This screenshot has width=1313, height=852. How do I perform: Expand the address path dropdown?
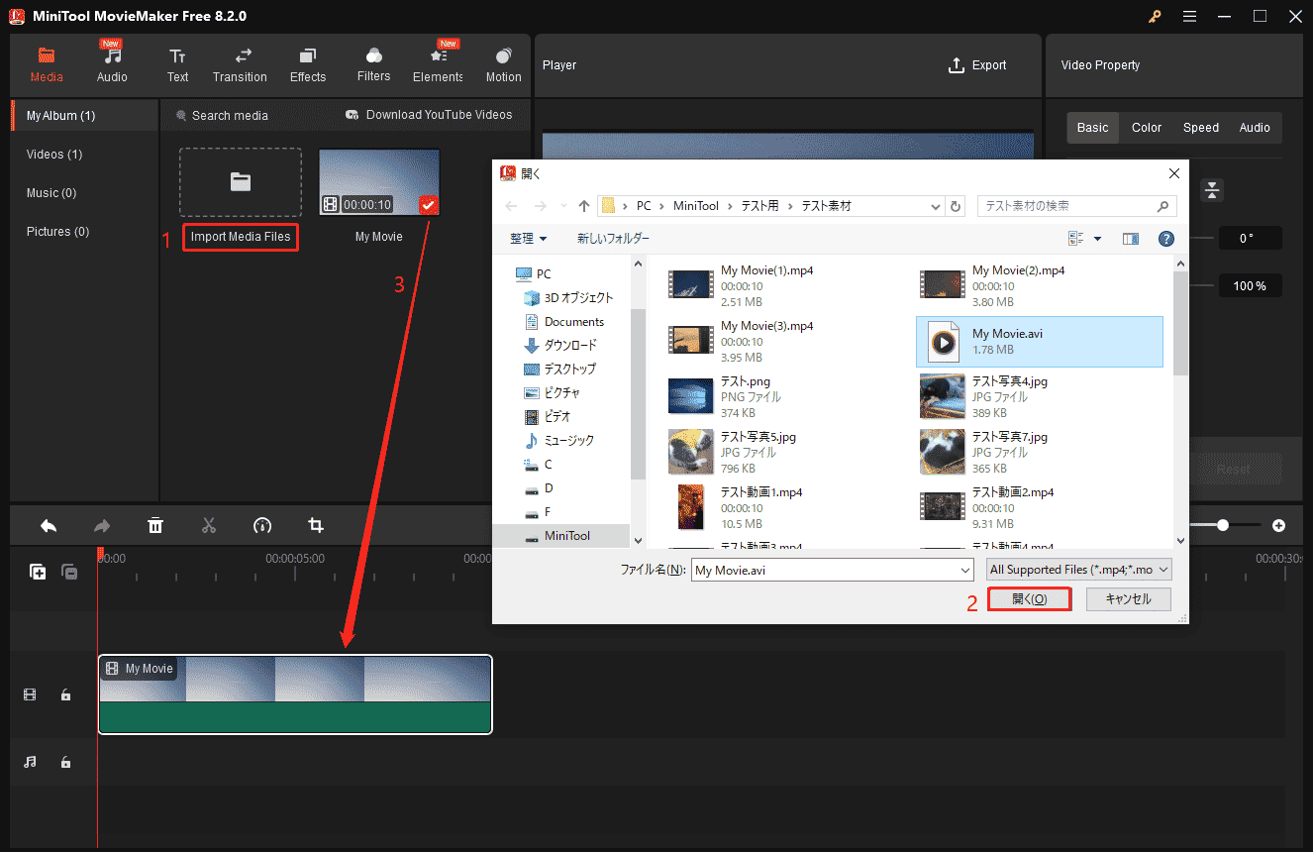[x=937, y=206]
